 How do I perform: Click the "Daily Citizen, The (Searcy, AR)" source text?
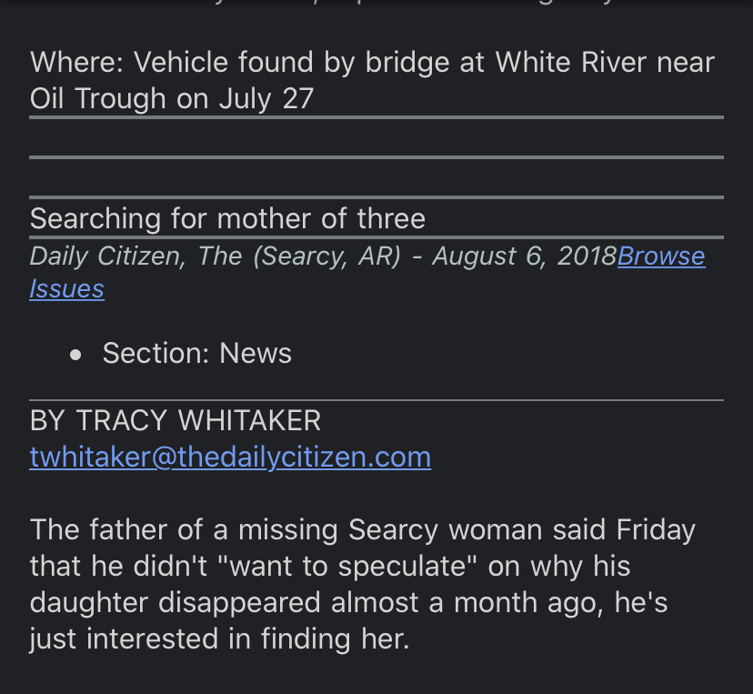(215, 256)
